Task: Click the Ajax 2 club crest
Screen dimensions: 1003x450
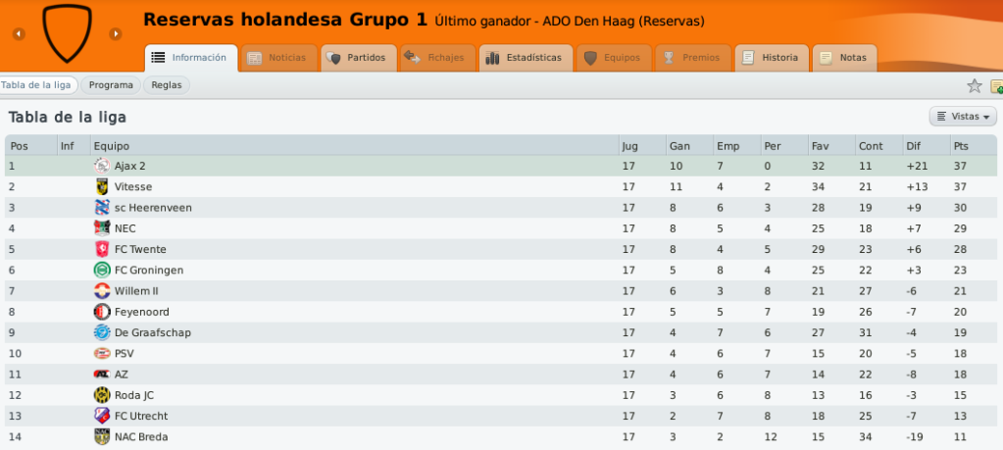Action: (x=102, y=167)
